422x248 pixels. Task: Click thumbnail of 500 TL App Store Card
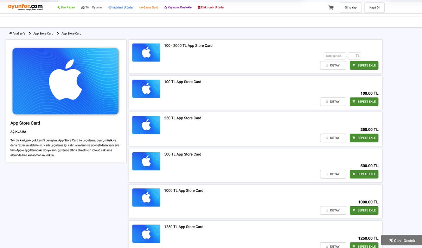[x=146, y=161]
